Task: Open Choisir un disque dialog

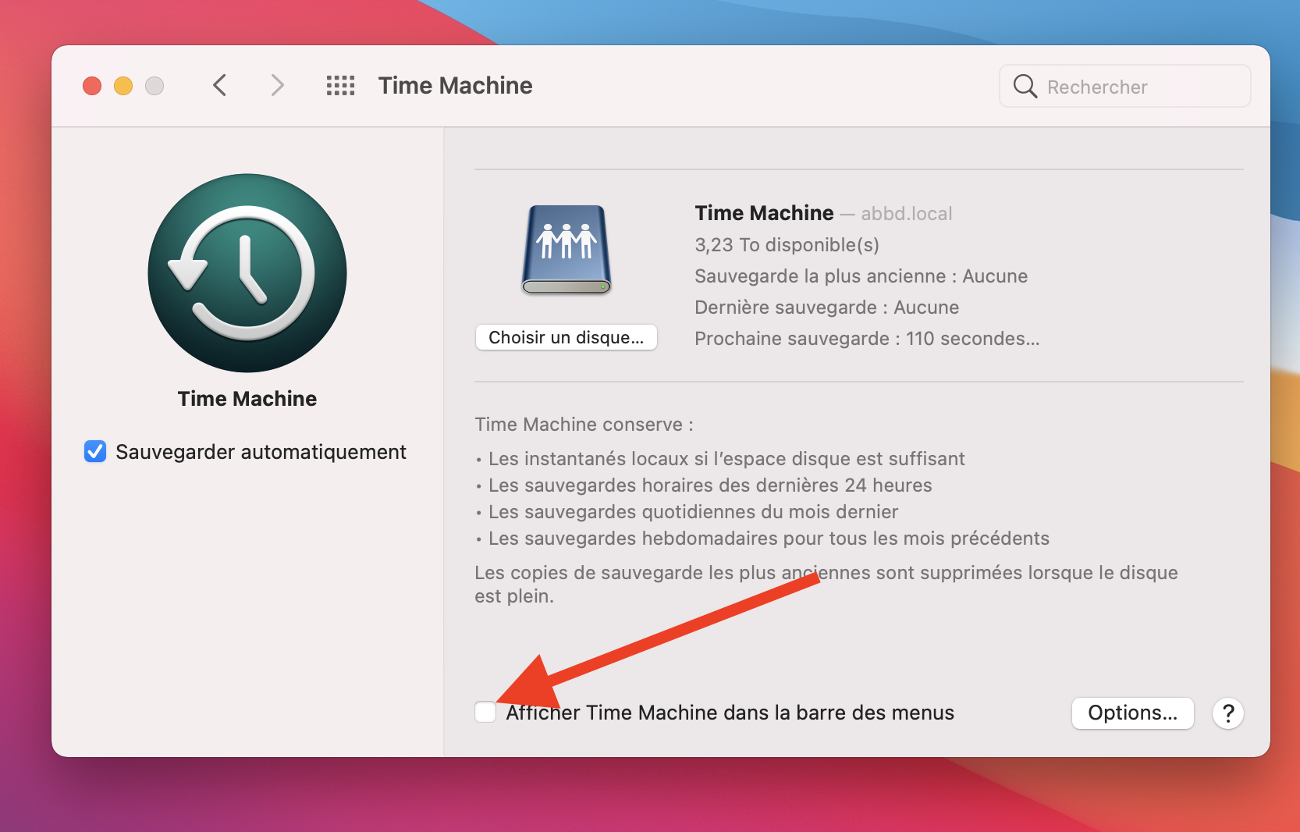Action: coord(566,337)
